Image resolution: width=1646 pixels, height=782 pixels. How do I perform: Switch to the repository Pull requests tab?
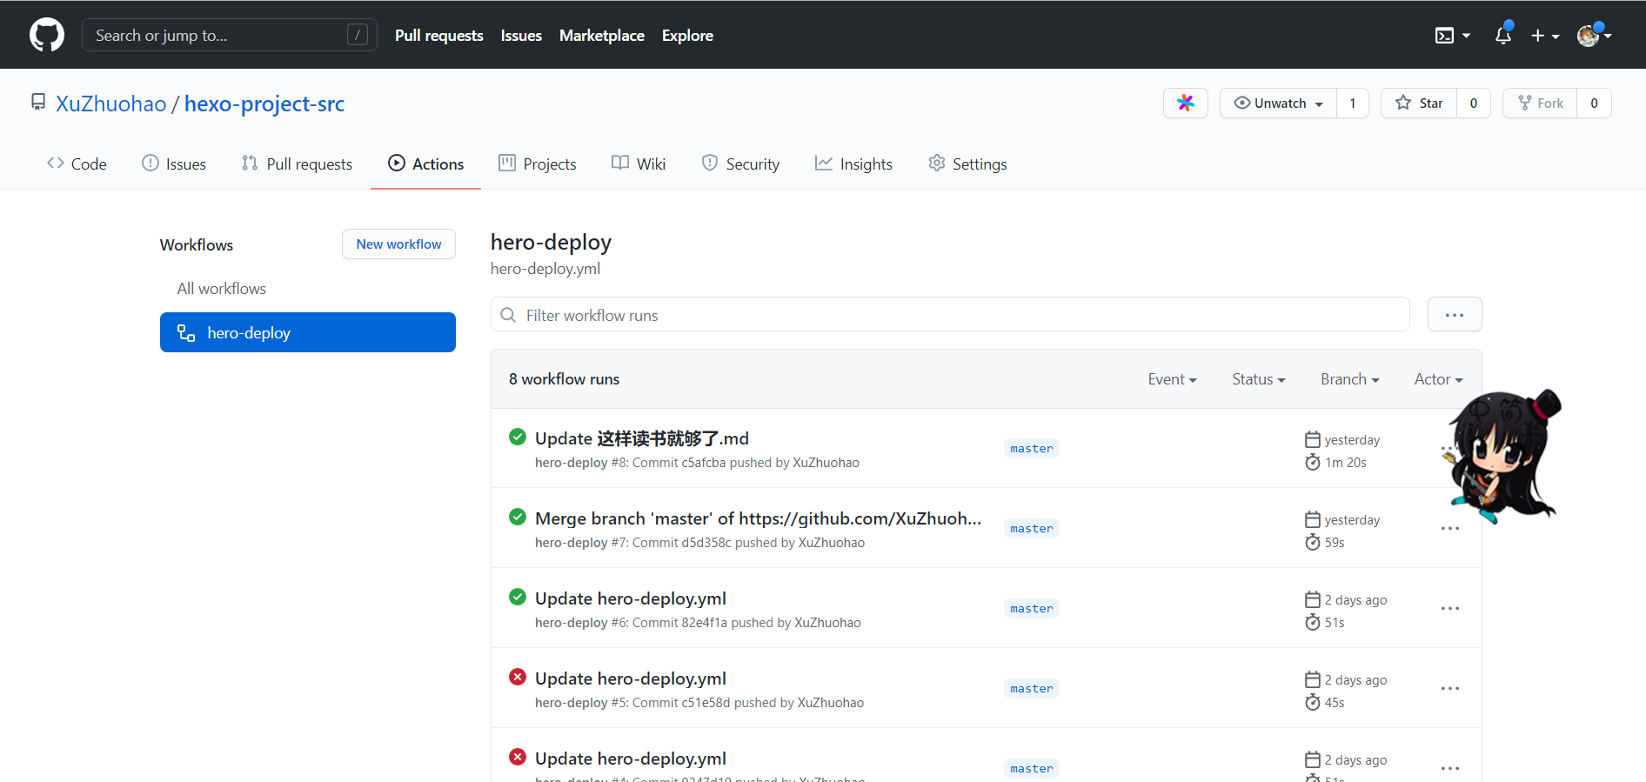pyautogui.click(x=297, y=164)
